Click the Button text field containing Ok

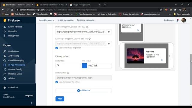(68, 65)
